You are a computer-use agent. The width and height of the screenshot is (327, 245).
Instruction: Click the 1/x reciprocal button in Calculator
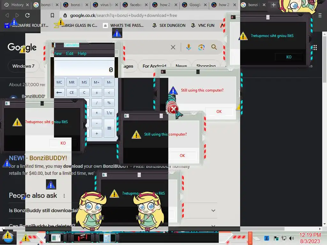(109, 113)
